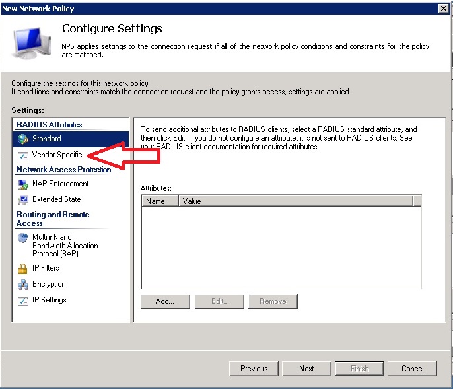Click the Standard globe icon

click(x=22, y=139)
